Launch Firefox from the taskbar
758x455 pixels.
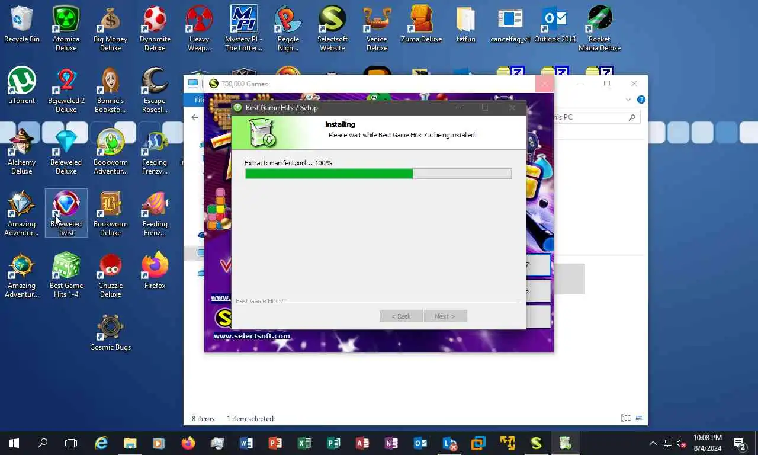click(188, 443)
